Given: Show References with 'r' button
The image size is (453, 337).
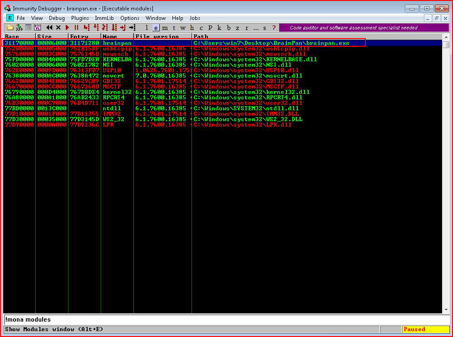Looking at the screenshot, I should tap(247, 28).
